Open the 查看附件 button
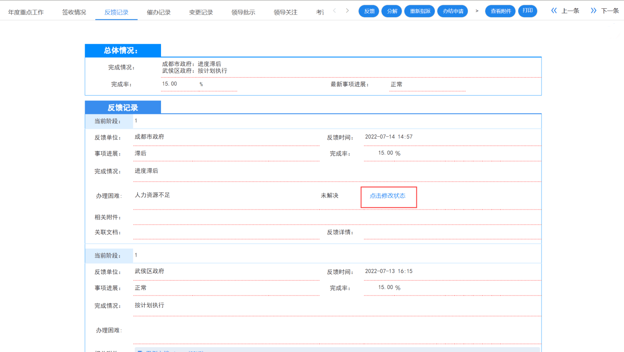Screen dimensions: 624x352 point(500,11)
